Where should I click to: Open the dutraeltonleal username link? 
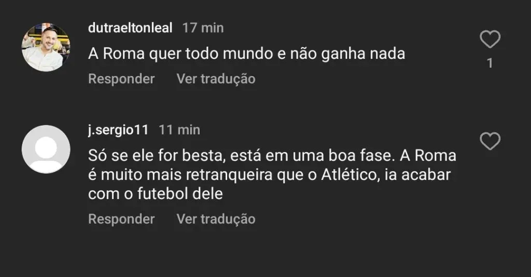point(130,28)
